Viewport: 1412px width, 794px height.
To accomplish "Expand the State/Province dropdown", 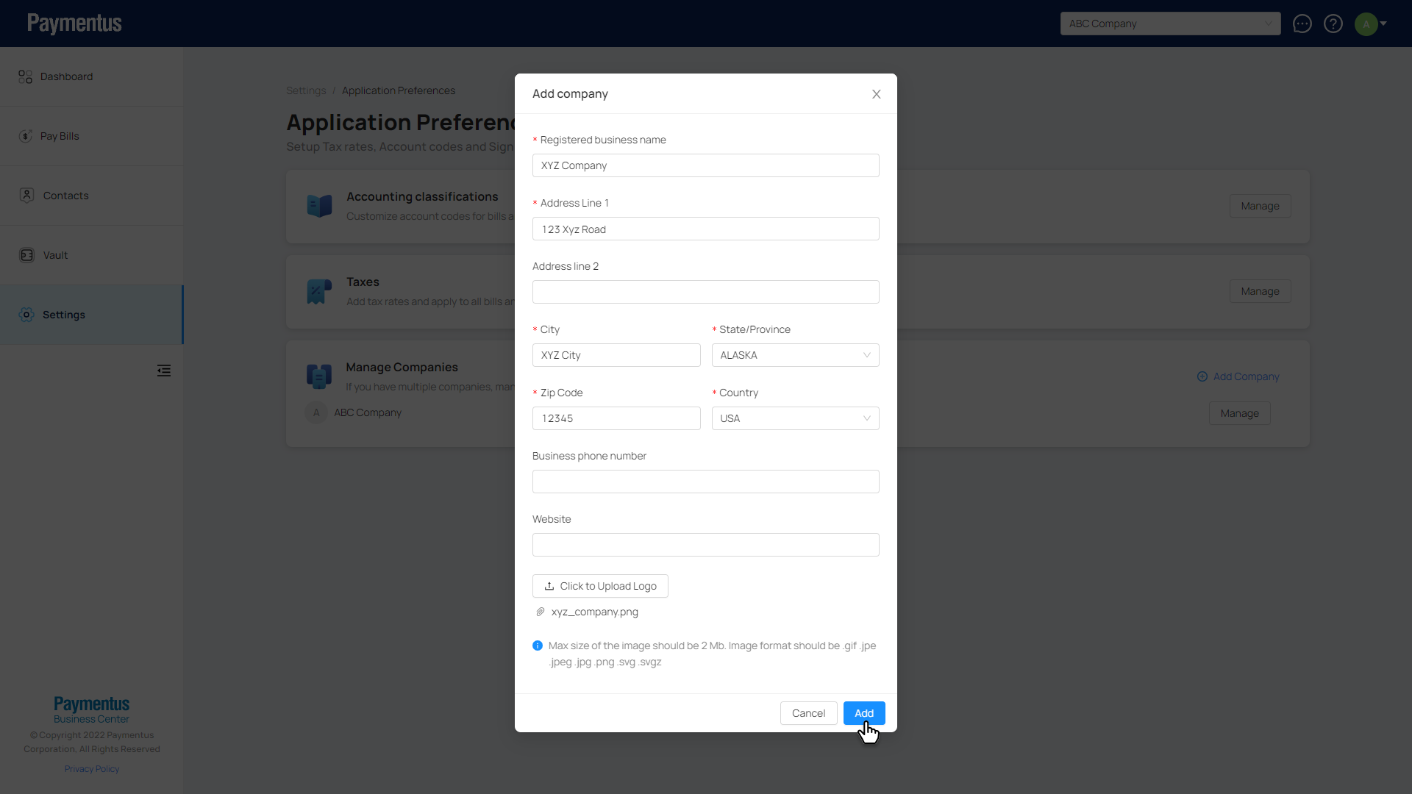I will coord(795,355).
